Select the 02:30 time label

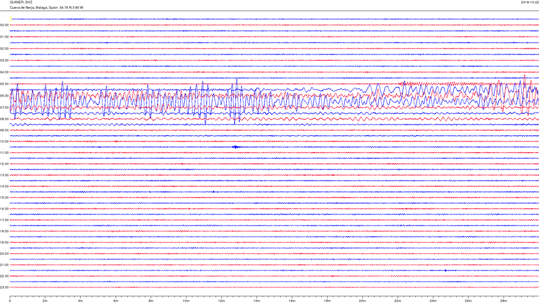click(x=4, y=49)
